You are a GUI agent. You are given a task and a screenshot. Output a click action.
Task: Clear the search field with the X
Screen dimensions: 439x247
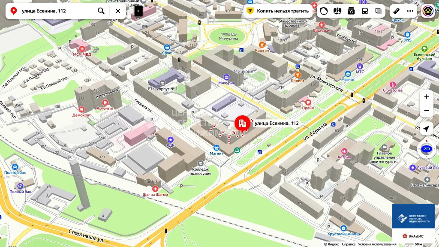(118, 11)
